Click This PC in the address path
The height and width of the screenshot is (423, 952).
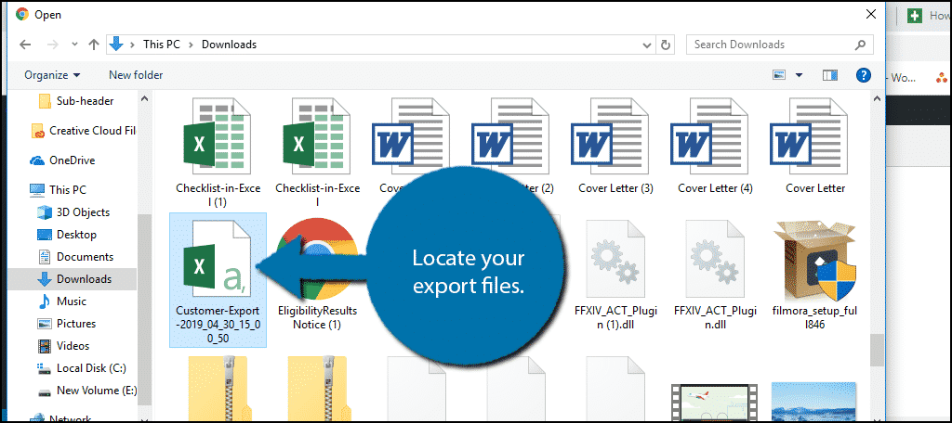point(161,45)
